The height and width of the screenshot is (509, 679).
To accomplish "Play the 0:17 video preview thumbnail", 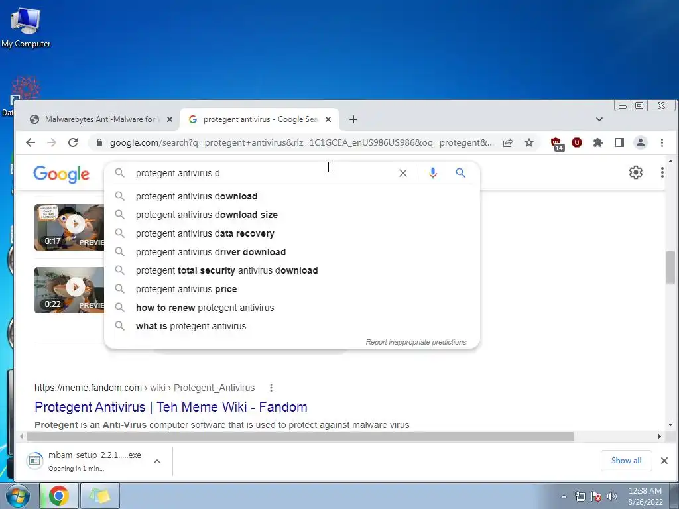I will click(69, 227).
